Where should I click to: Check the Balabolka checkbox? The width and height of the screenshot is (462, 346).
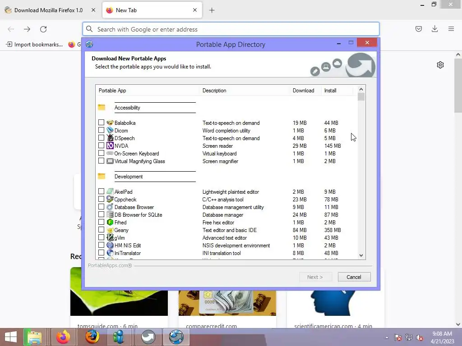101,123
